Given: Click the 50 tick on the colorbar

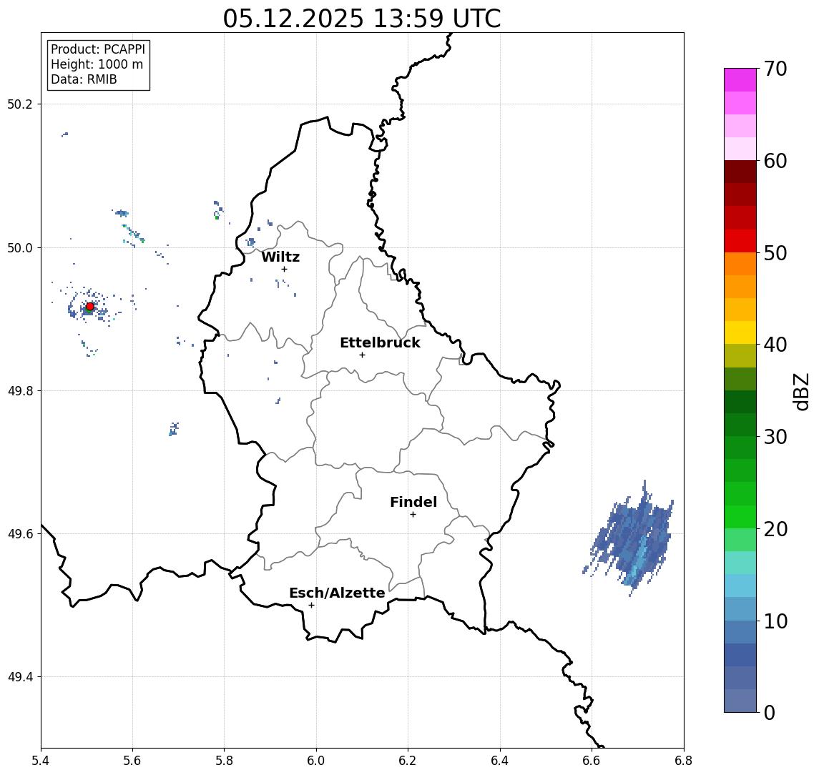Looking at the screenshot, I should (775, 253).
